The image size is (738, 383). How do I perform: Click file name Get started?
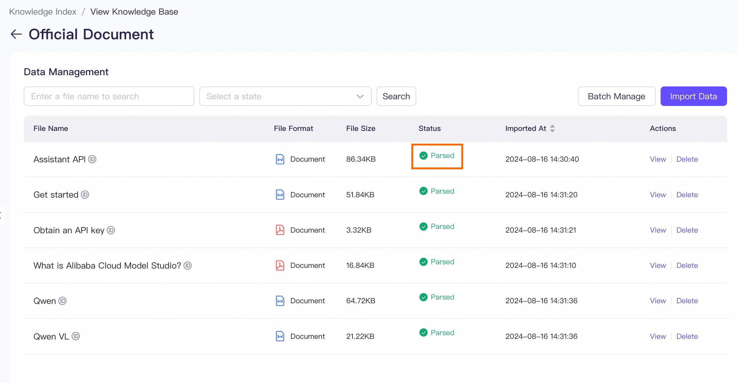tap(56, 195)
